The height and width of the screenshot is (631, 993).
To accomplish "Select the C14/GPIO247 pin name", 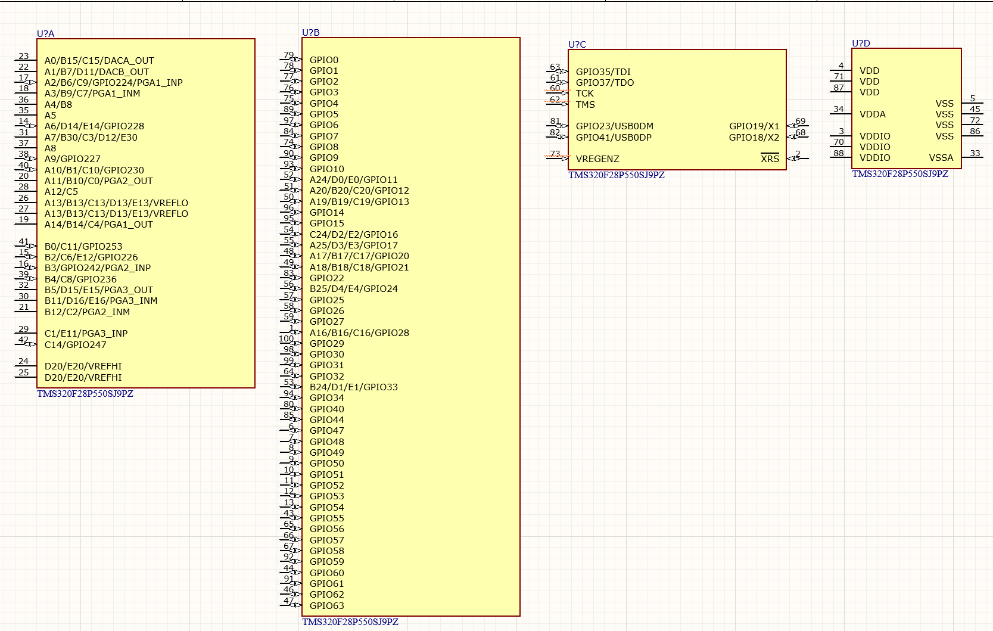I will [x=76, y=345].
